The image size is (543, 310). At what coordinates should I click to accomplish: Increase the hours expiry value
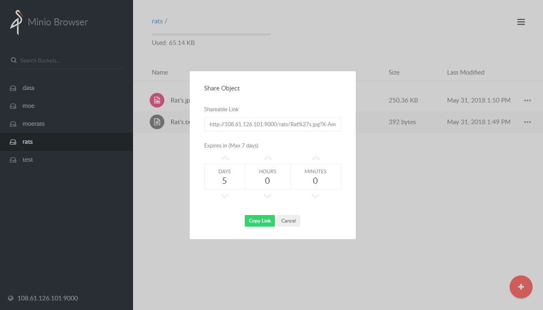coord(268,158)
